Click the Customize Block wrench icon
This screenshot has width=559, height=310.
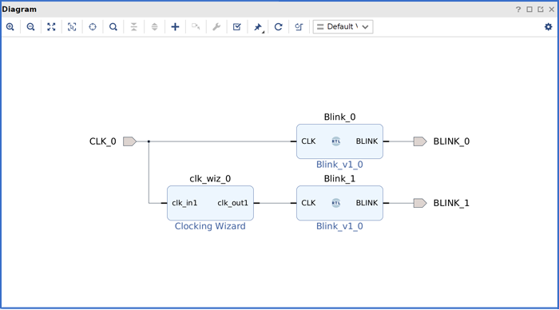coord(216,26)
